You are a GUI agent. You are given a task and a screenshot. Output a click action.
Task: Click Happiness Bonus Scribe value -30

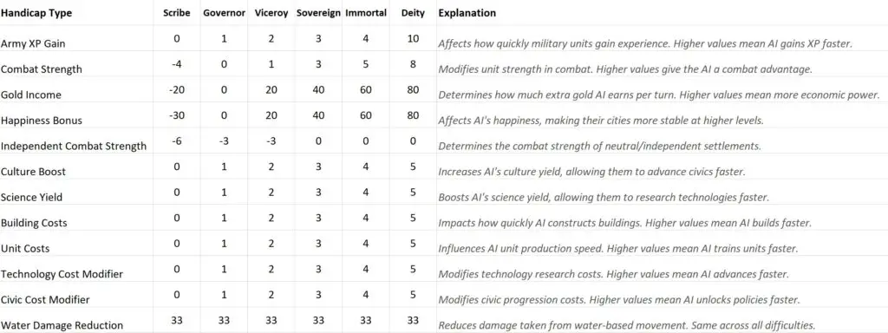[x=177, y=115]
